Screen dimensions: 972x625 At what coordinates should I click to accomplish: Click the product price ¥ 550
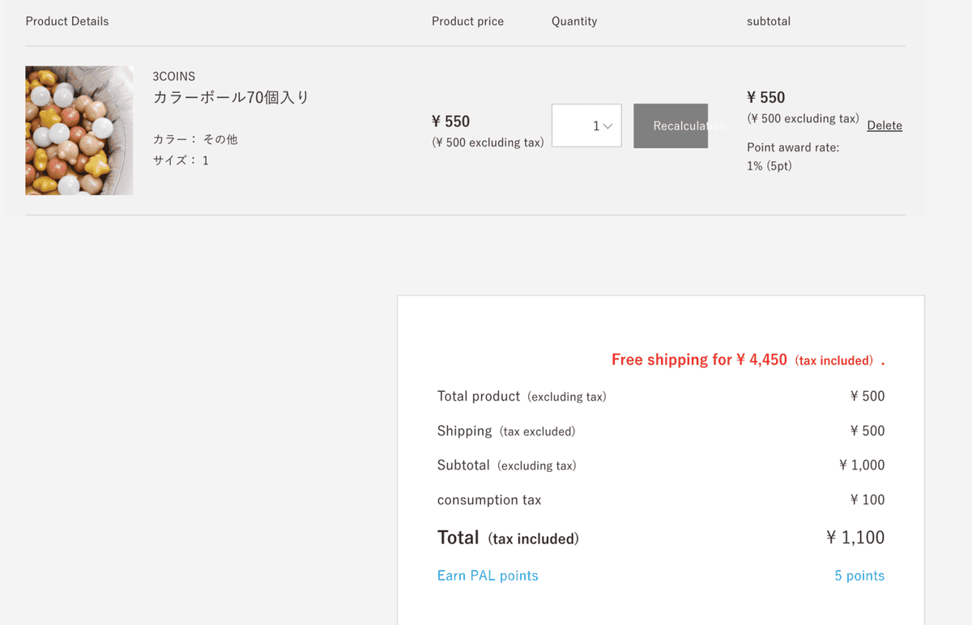[x=451, y=121]
